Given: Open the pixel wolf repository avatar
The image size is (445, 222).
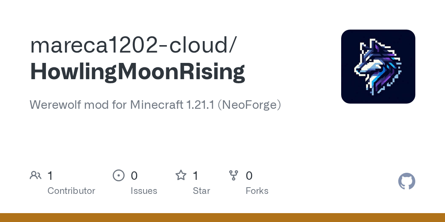Looking at the screenshot, I should (378, 67).
